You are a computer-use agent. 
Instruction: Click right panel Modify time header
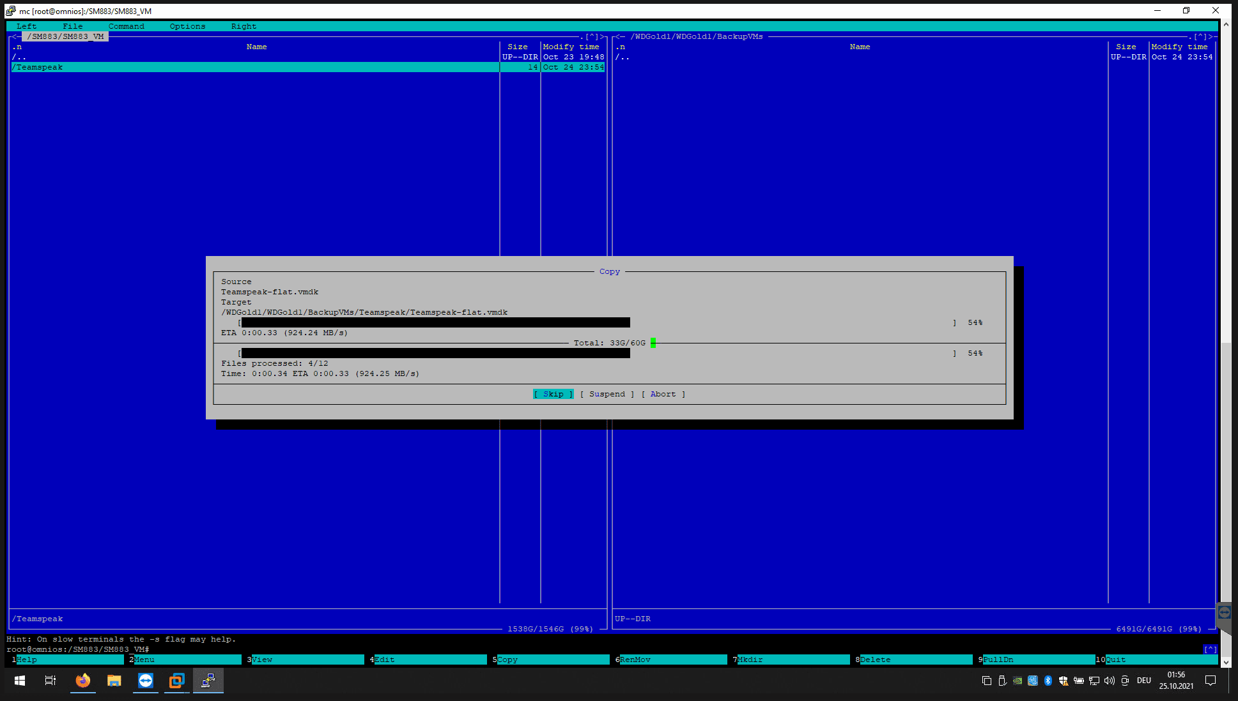pyautogui.click(x=1180, y=47)
